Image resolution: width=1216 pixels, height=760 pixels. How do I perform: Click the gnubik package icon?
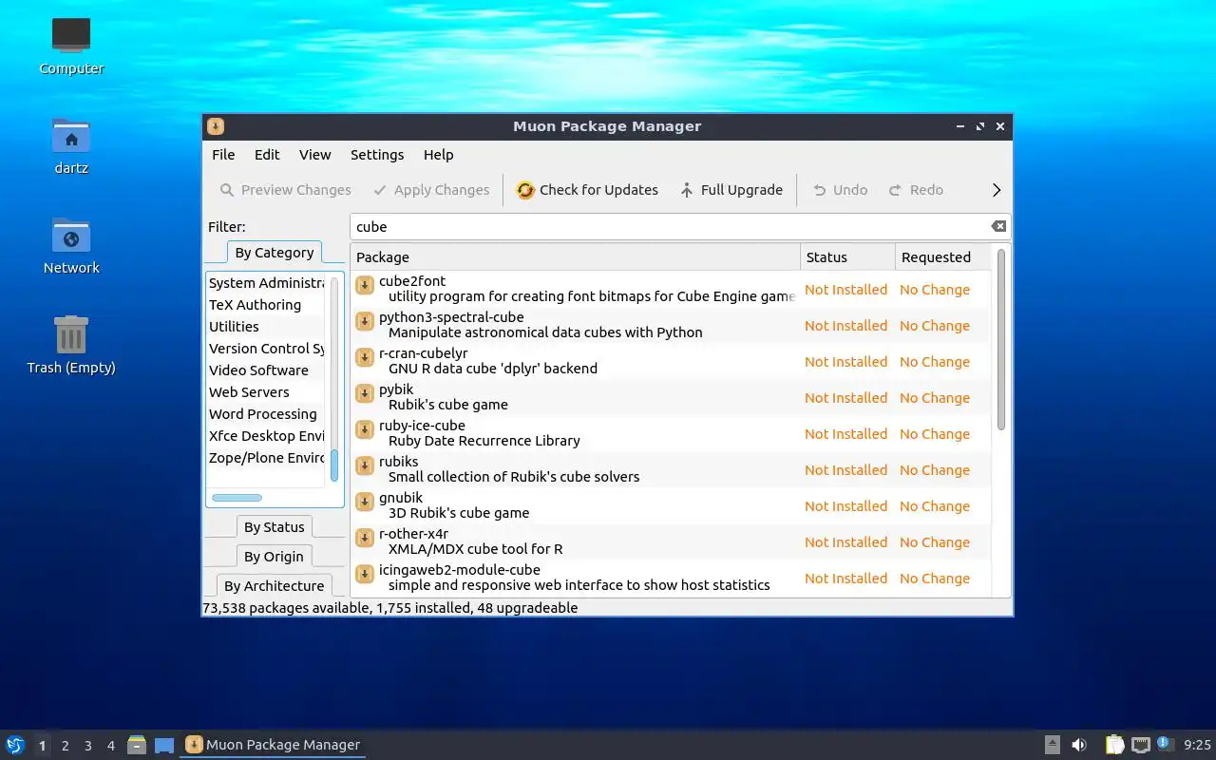364,503
